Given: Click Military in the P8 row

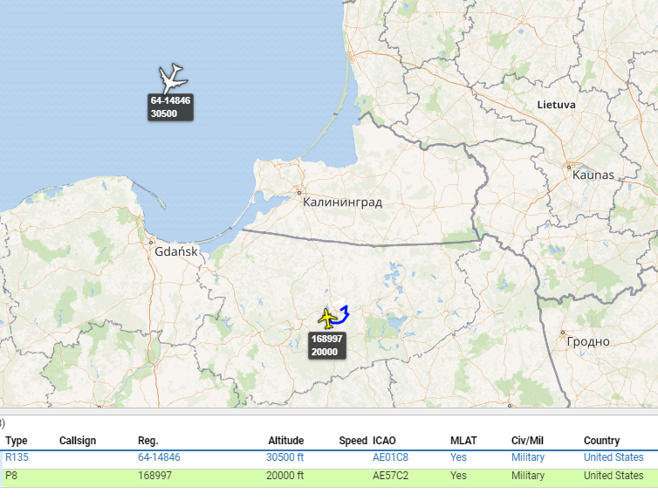Looking at the screenshot, I should (x=527, y=476).
